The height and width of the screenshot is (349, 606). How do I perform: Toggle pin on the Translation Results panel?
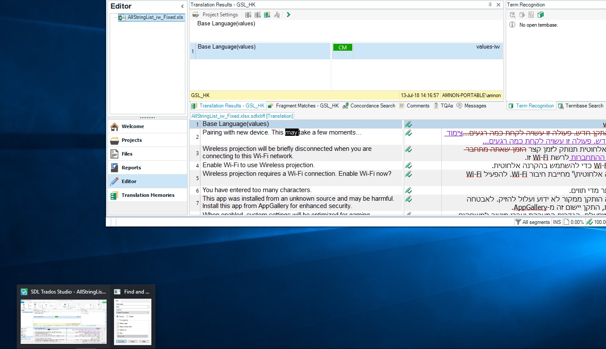coord(490,5)
